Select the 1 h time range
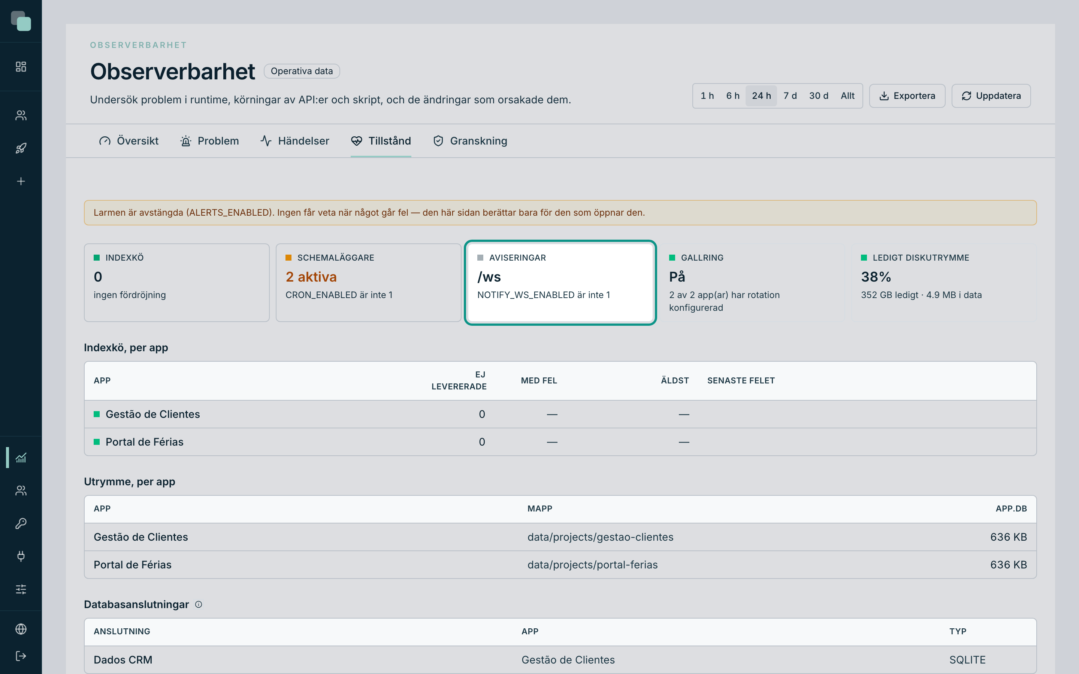The image size is (1079, 674). pyautogui.click(x=707, y=96)
